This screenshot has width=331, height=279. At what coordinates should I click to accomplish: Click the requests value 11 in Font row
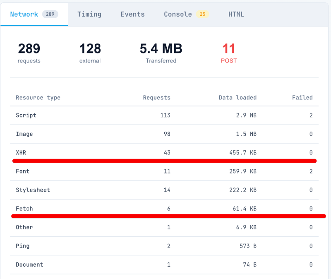point(167,171)
